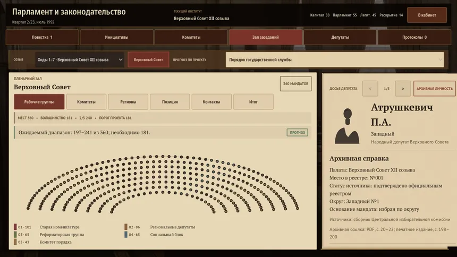The height and width of the screenshot is (257, 457).
Task: Click the Архивная справка heading
Action: [x=359, y=159]
